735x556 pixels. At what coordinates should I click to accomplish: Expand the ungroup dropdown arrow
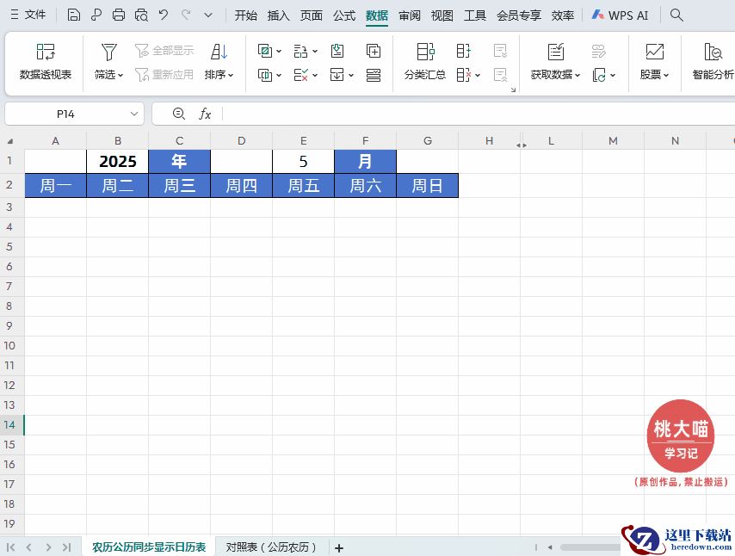click(478, 75)
